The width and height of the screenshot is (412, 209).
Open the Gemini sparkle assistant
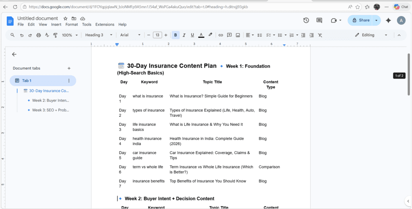388,20
